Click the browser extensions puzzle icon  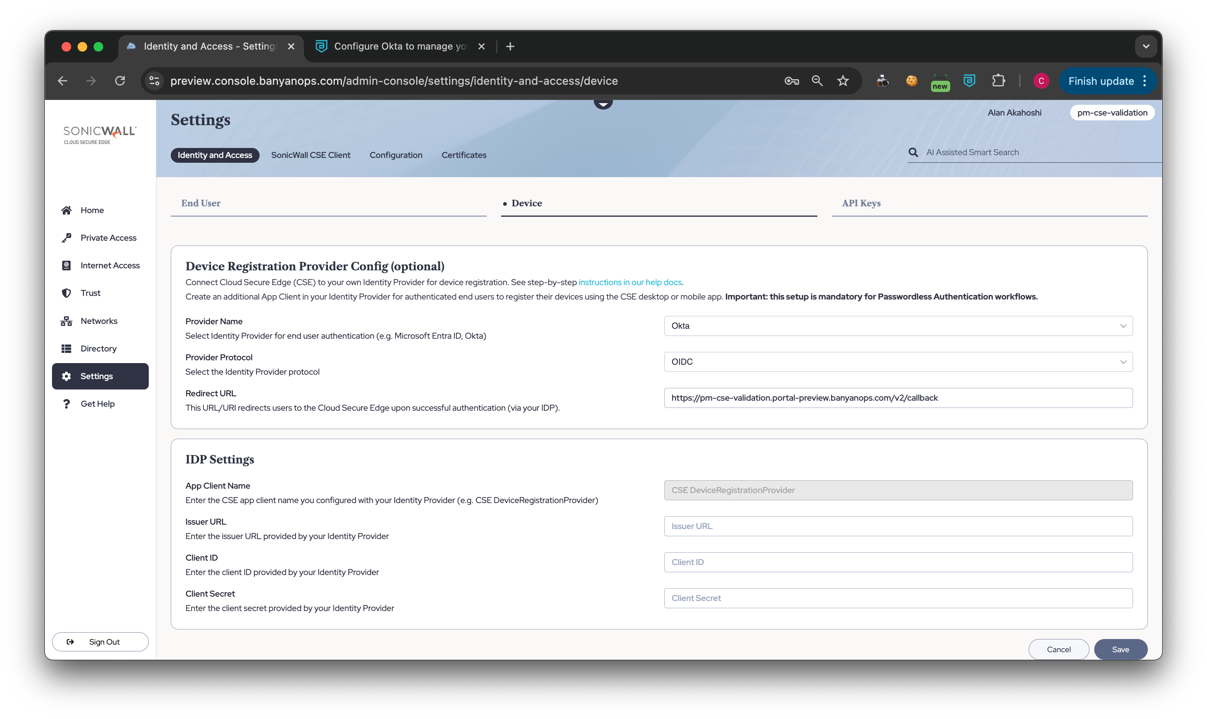(998, 81)
